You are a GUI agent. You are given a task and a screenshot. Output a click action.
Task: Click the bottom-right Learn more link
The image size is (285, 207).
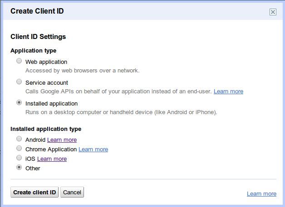[261, 194]
